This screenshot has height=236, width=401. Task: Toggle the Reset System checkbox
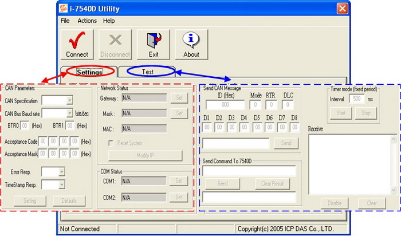point(112,143)
